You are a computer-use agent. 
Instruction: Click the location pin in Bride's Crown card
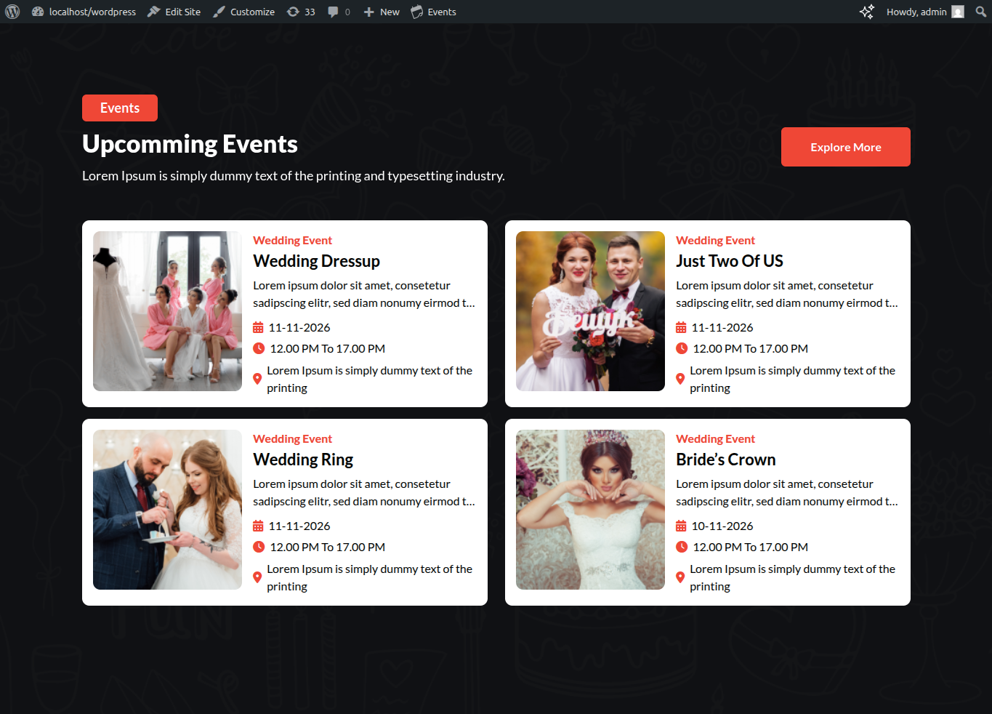tap(680, 577)
